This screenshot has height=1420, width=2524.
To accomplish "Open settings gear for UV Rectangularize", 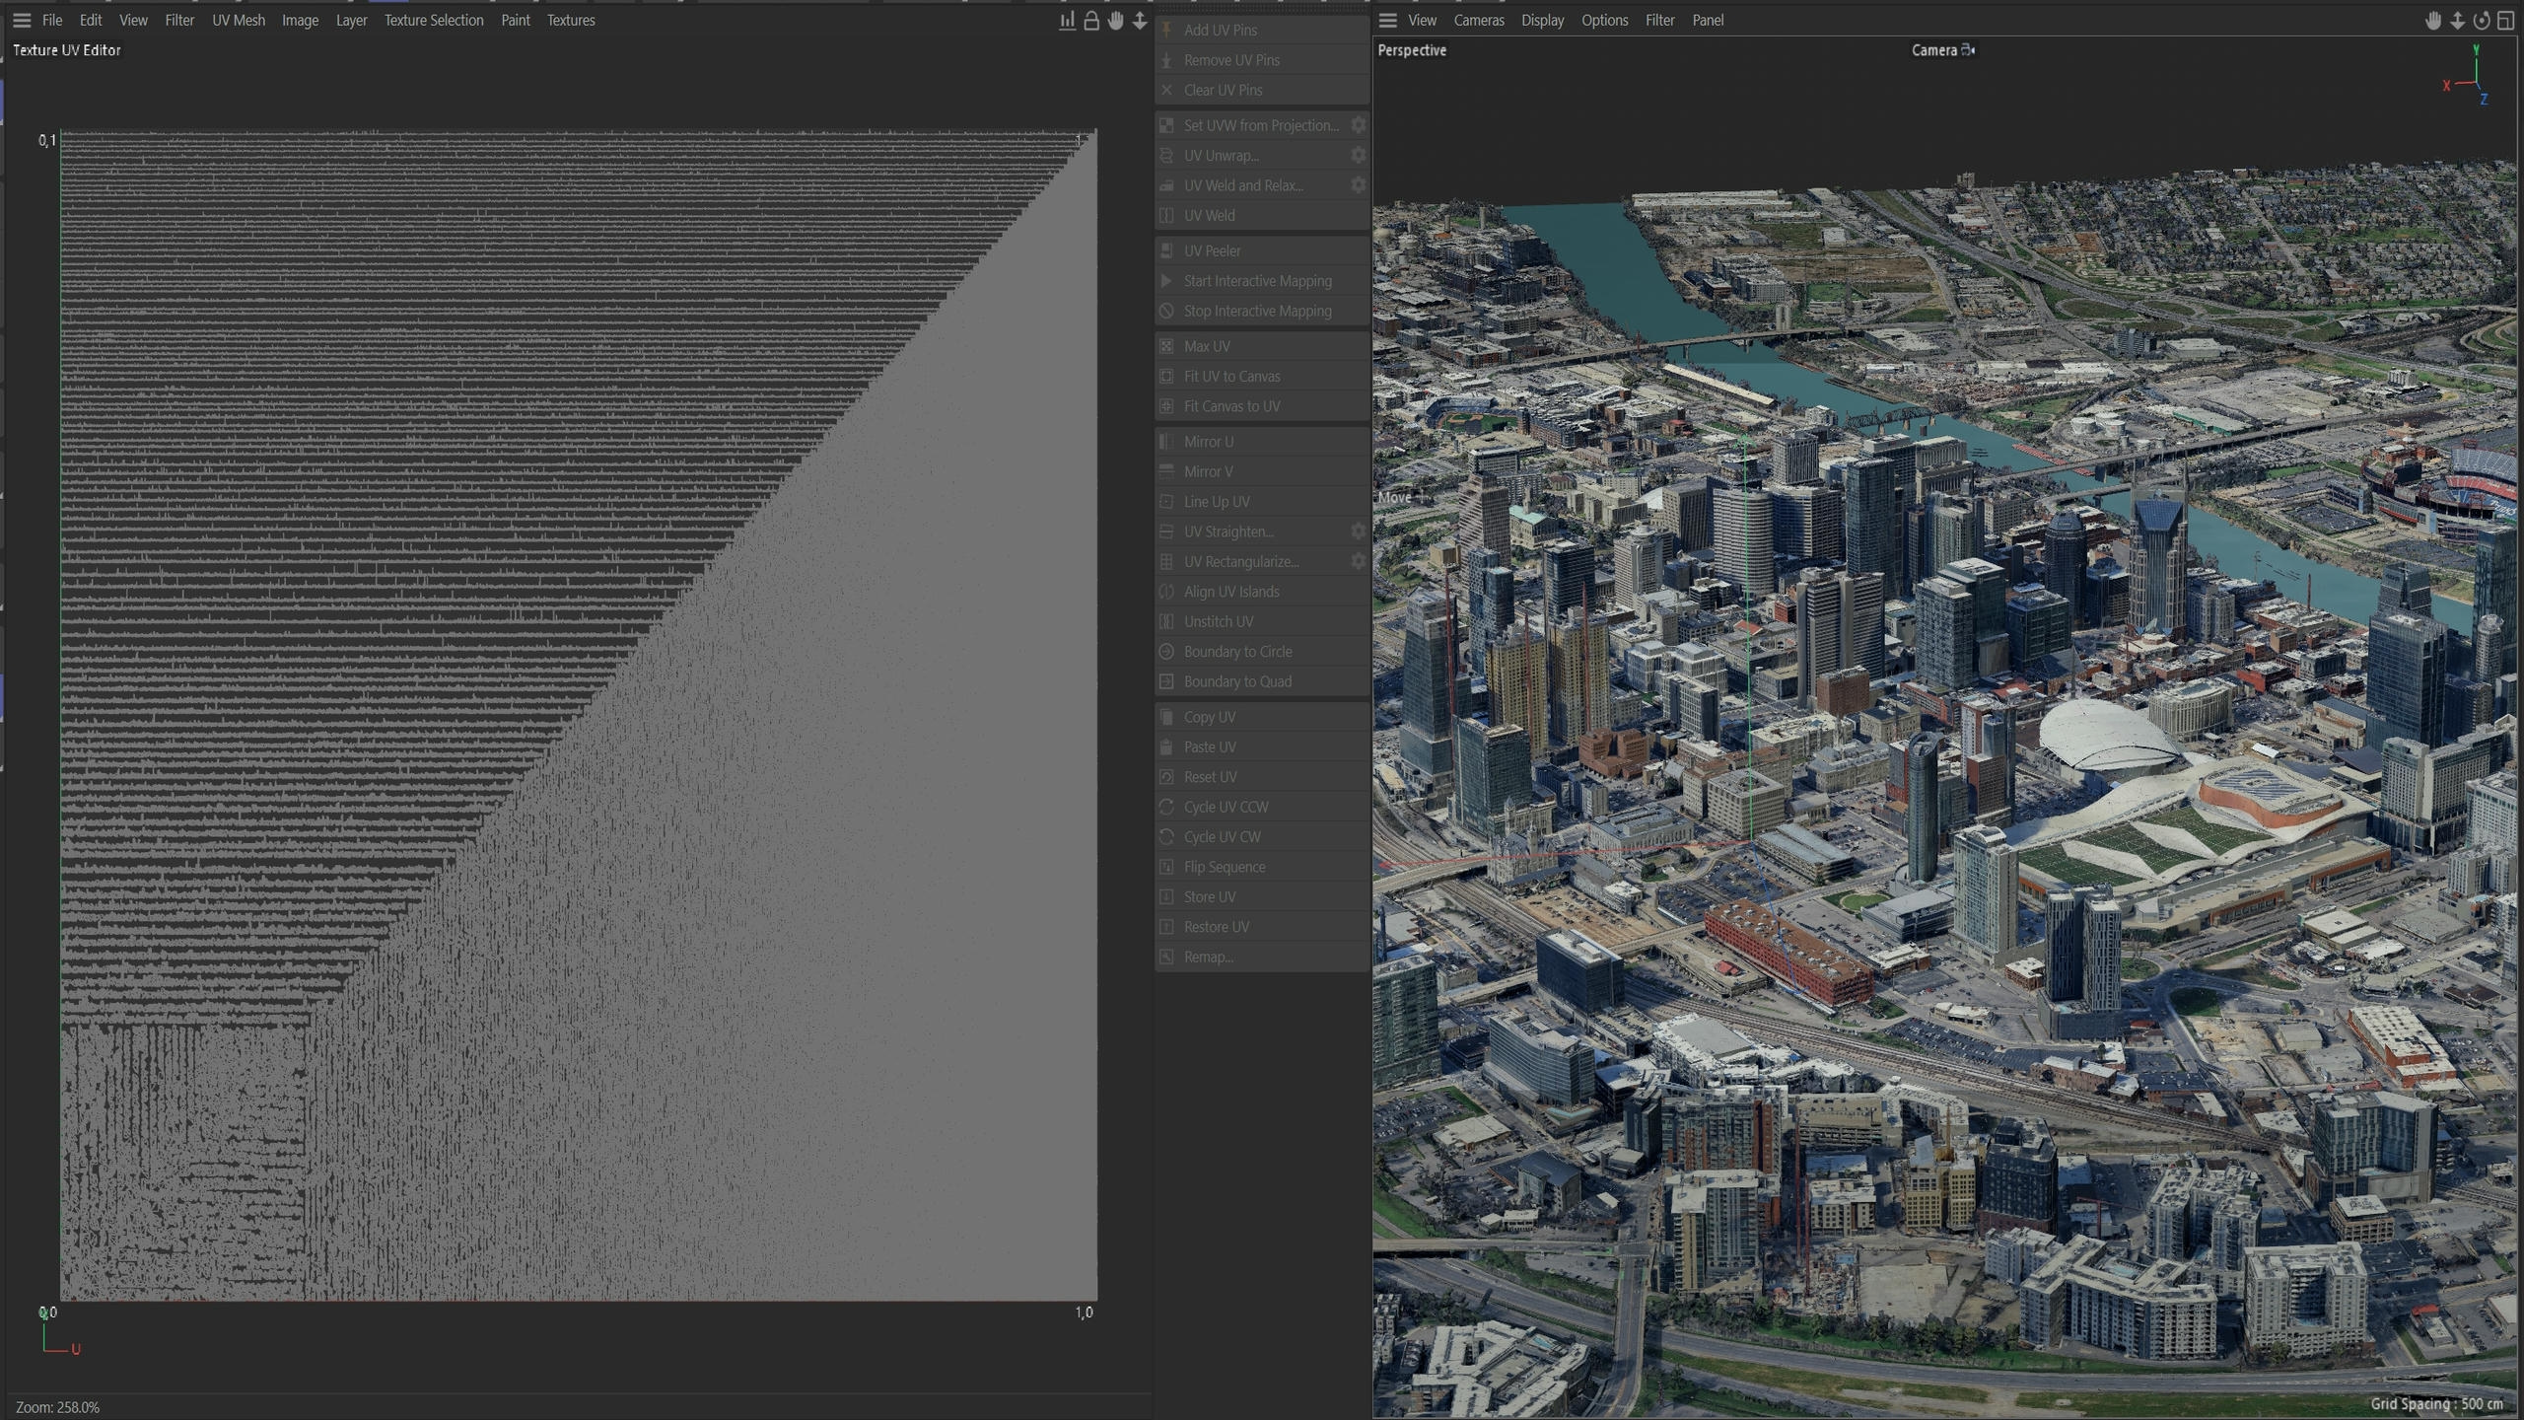I will (1359, 561).
